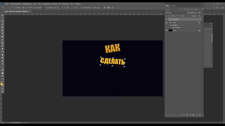Screen dimensions: 225x126
Task: Select the Move tool
Action: click(2, 15)
